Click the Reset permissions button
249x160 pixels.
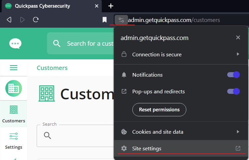(x=159, y=110)
